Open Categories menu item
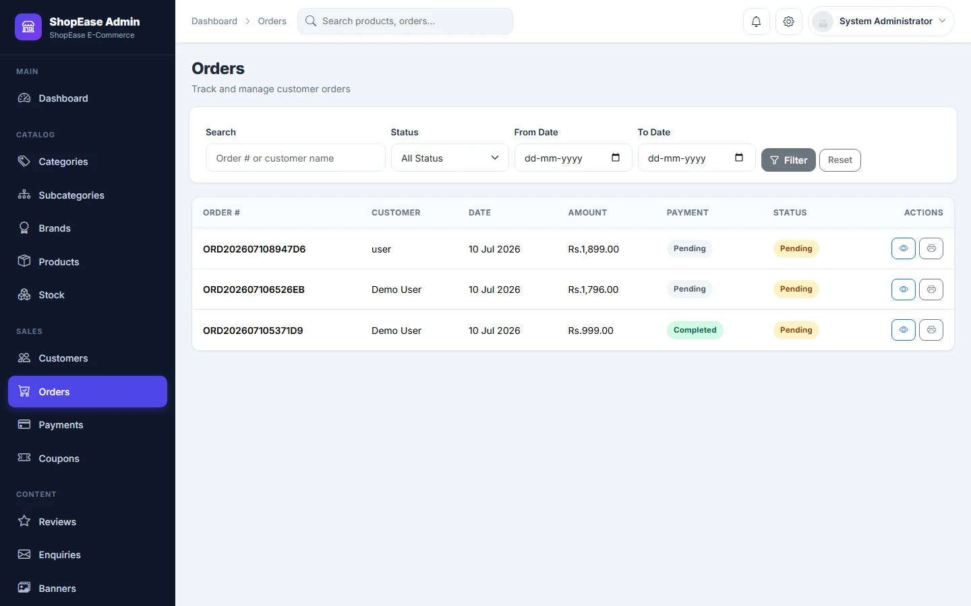This screenshot has height=606, width=971. coord(88,162)
